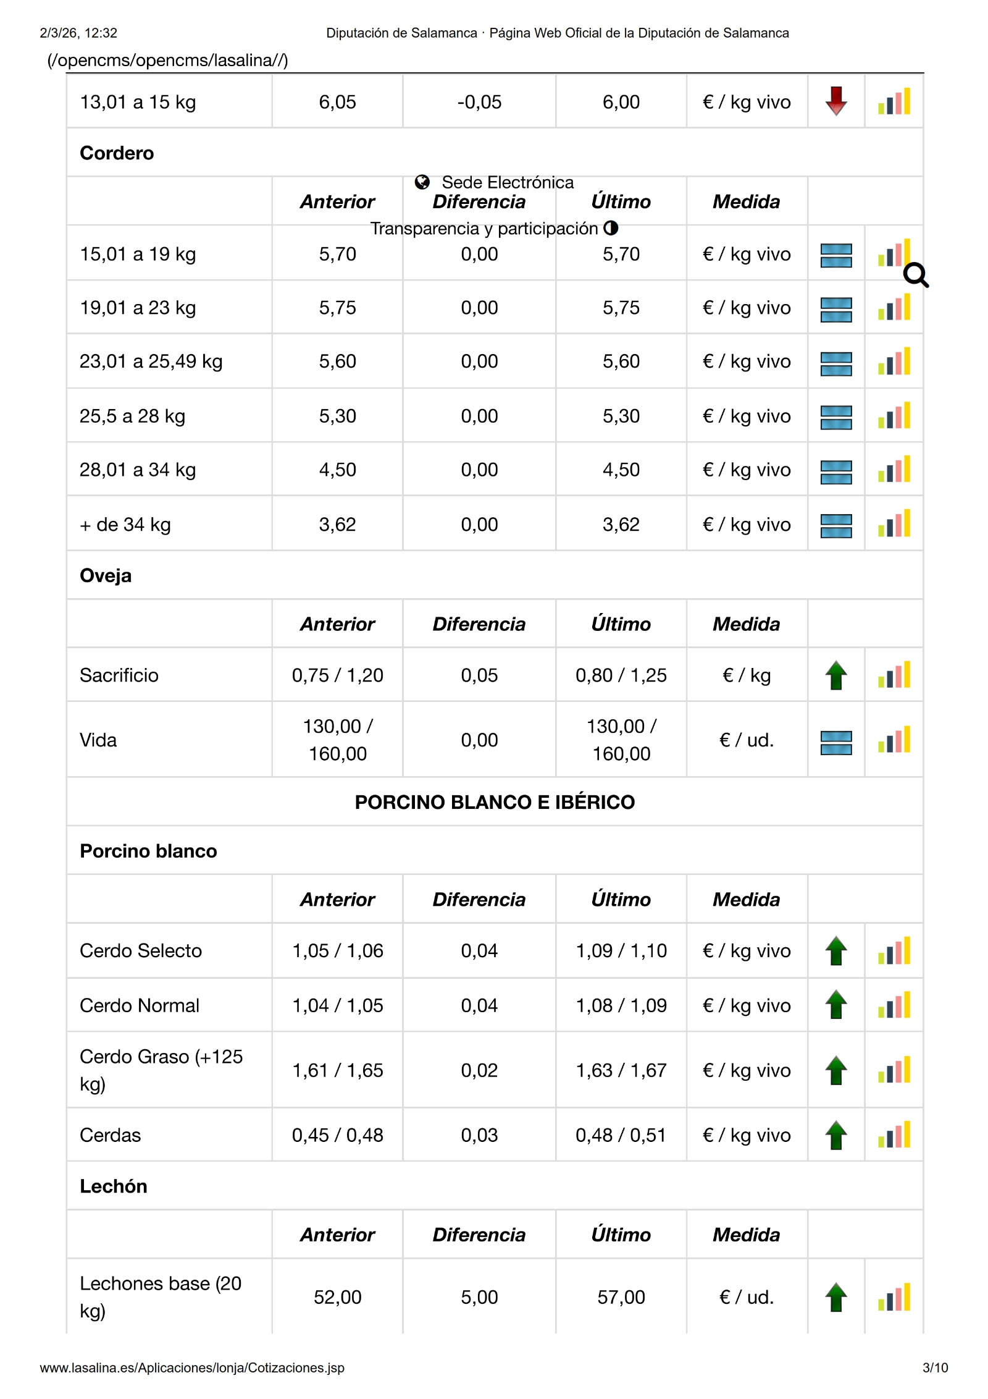Click the red down arrow for 13,01 a 15 kg
This screenshot has height=1399, width=988.
pyautogui.click(x=835, y=101)
